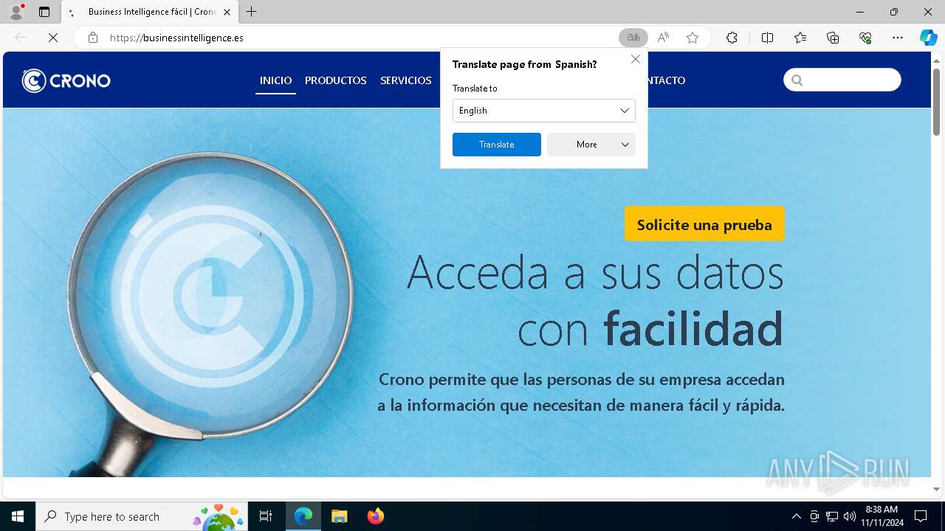The height and width of the screenshot is (531, 945).
Task: Close the Business Intelligence fácil tab
Action: point(227,12)
